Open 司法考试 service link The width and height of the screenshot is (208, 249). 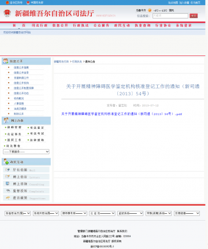pyautogui.click(x=37, y=133)
